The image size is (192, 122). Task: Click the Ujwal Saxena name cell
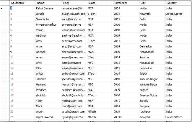coord(44,117)
